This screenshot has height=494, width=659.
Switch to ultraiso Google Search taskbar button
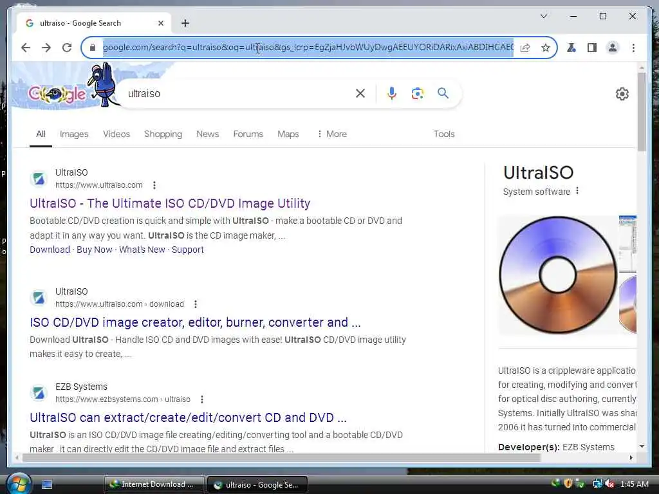(x=257, y=485)
